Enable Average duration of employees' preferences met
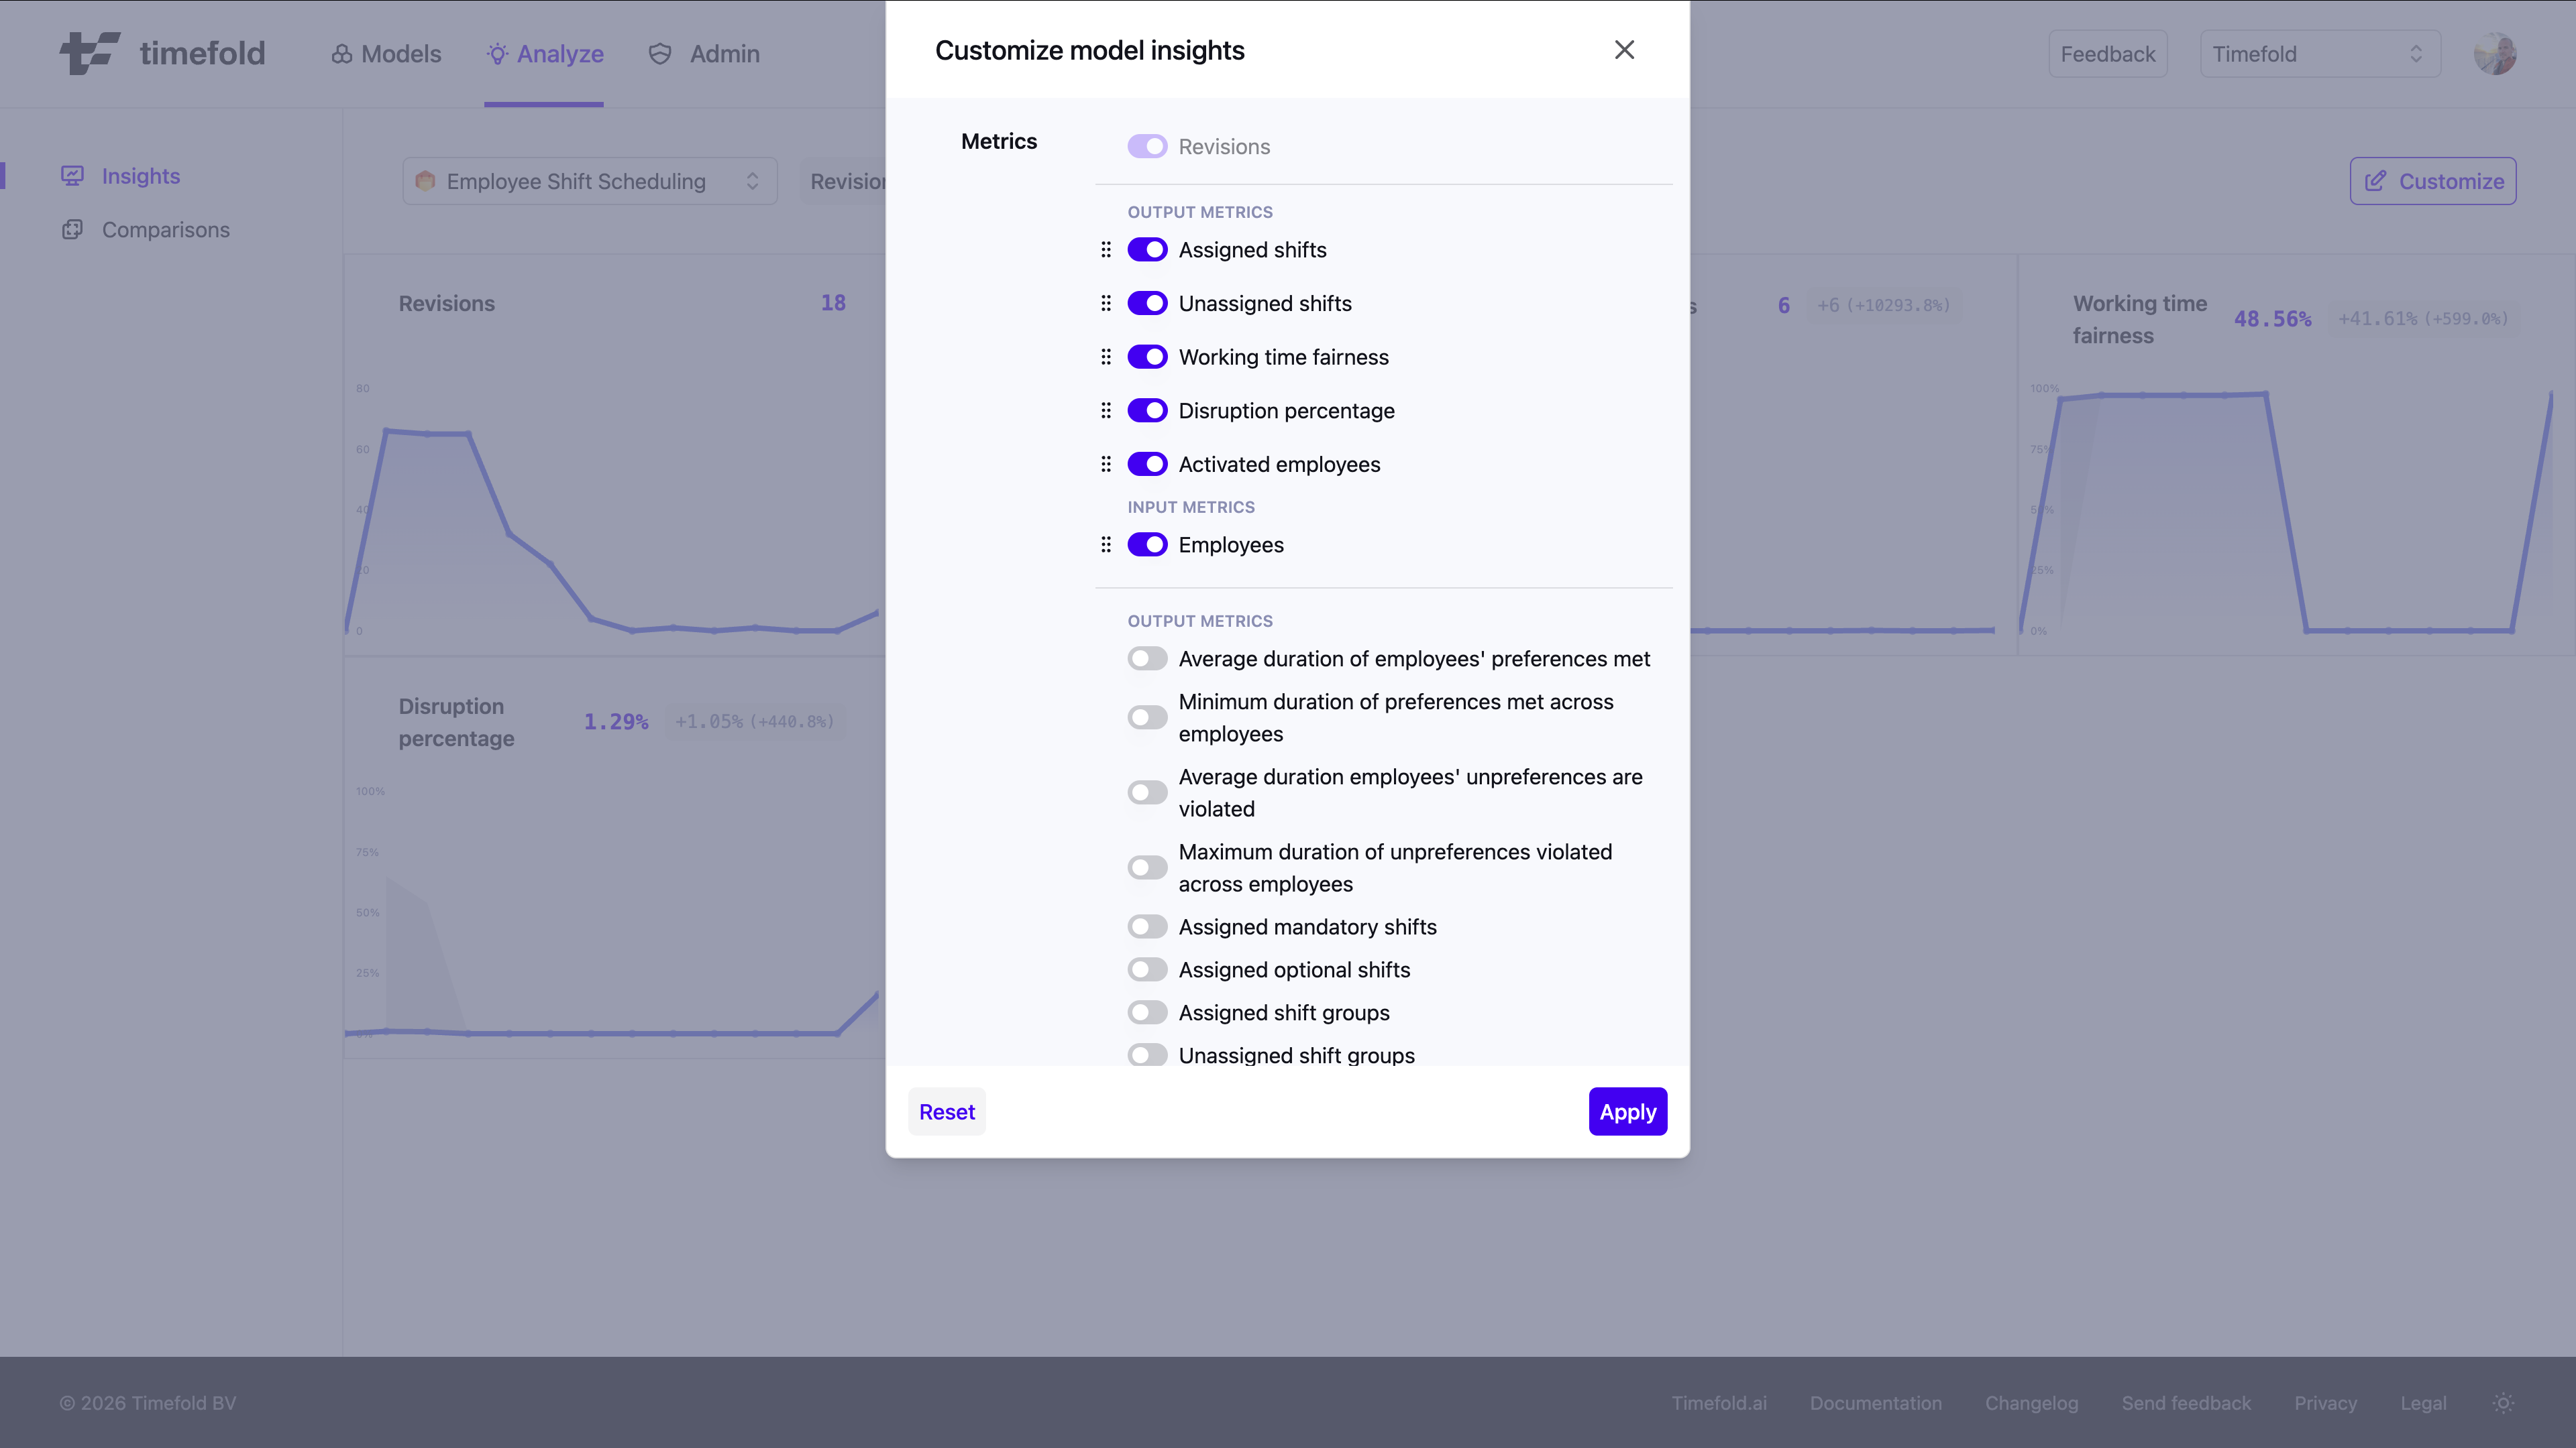Screen dimensions: 2576x1448 pyautogui.click(x=1147, y=658)
